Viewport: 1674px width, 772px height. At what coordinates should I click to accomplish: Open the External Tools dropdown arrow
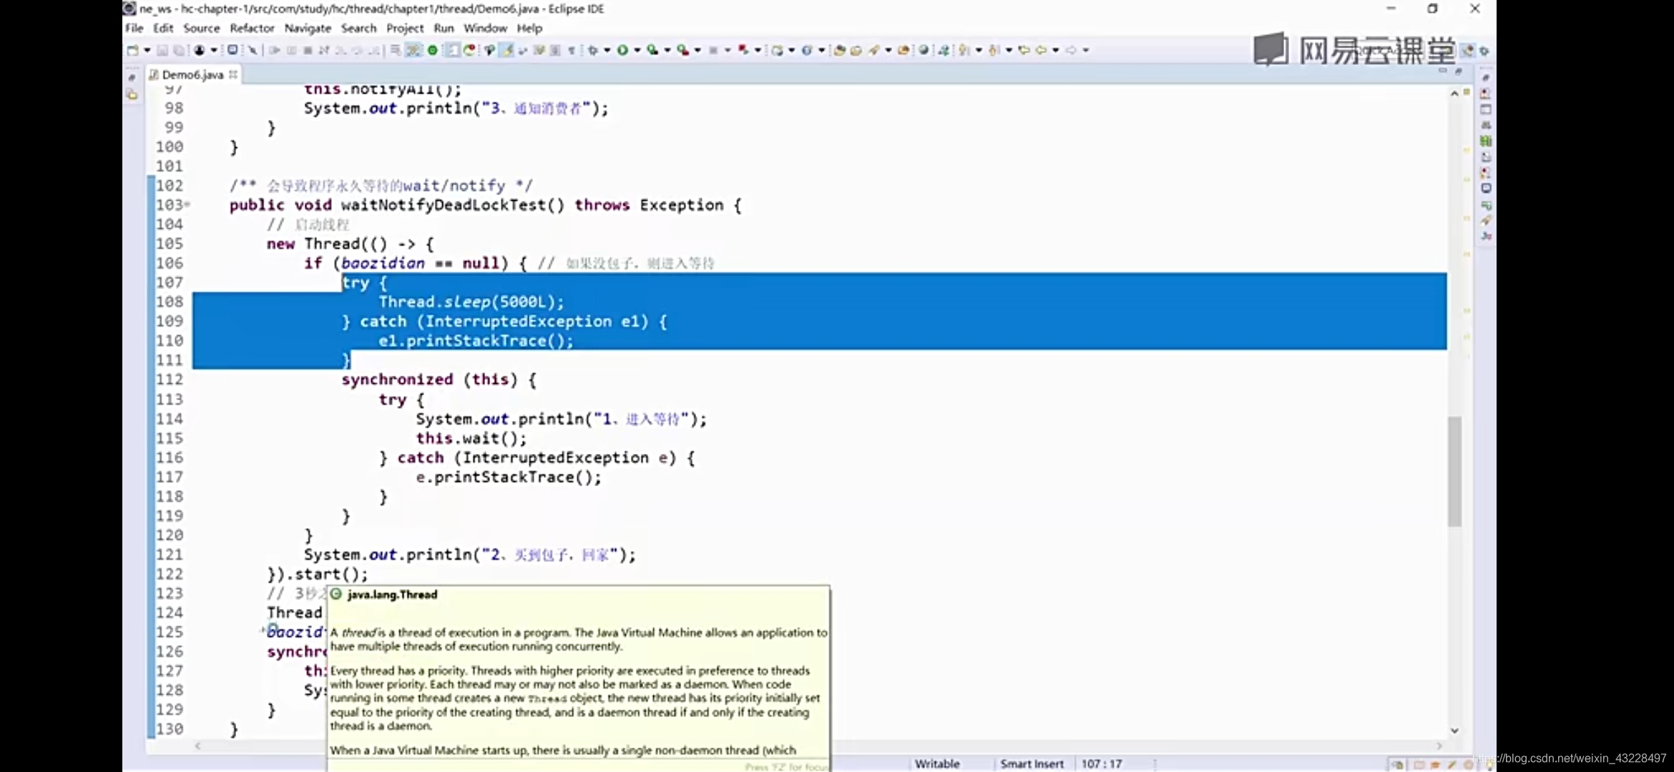(x=697, y=50)
